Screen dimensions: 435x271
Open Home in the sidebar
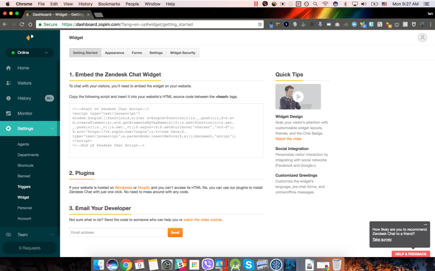(x=23, y=68)
